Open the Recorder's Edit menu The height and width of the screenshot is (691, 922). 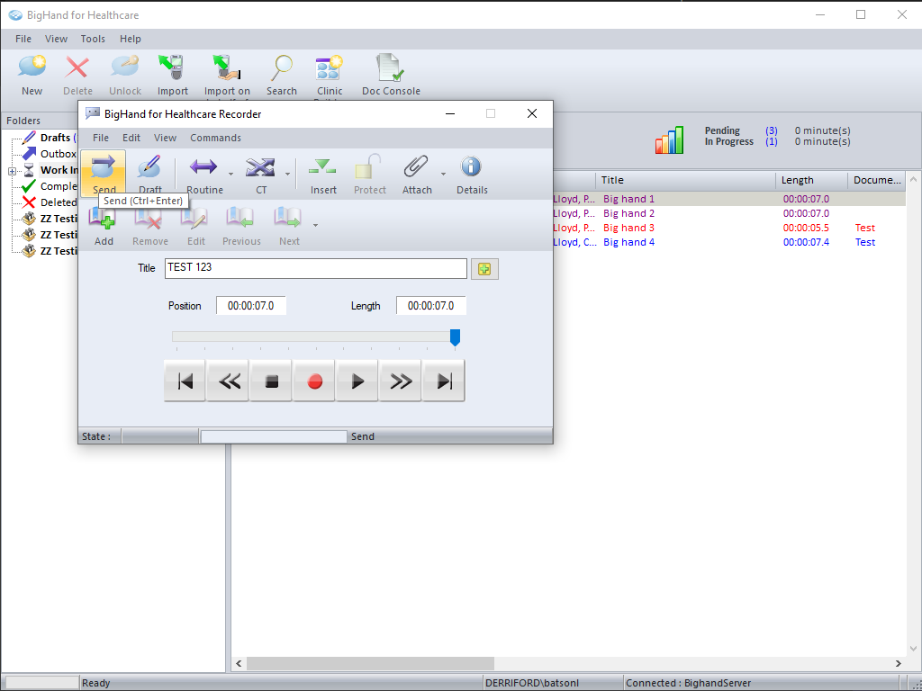click(131, 138)
